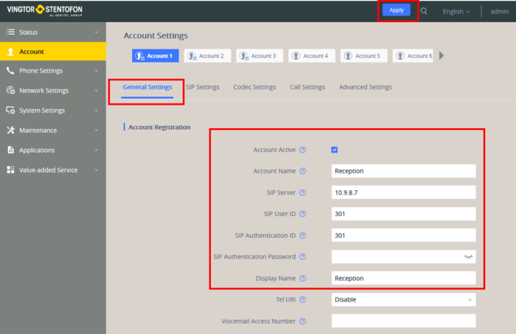Select the Account 3 button

tap(258, 56)
